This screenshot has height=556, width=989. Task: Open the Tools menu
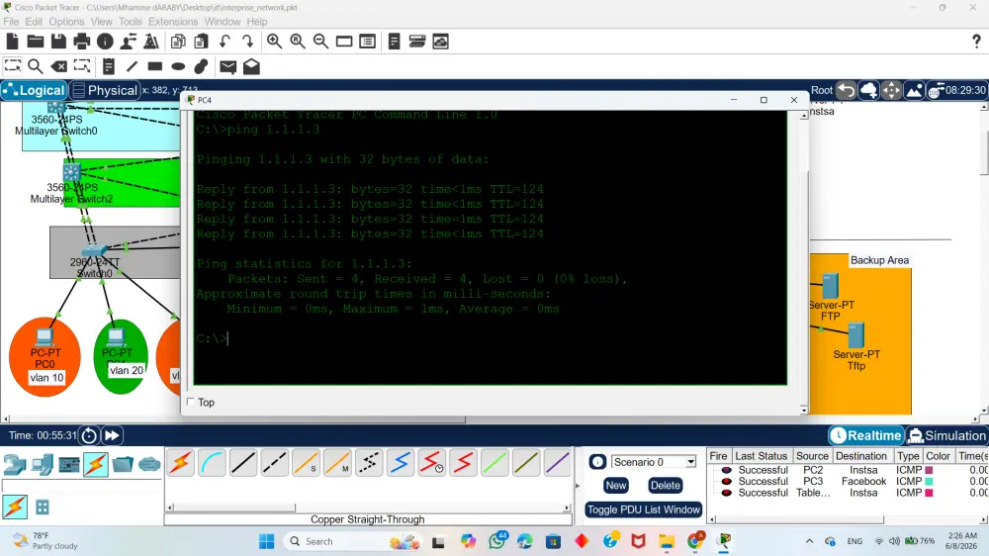click(130, 22)
